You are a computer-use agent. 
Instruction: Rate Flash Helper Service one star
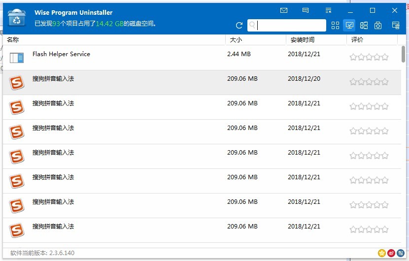[353, 57]
